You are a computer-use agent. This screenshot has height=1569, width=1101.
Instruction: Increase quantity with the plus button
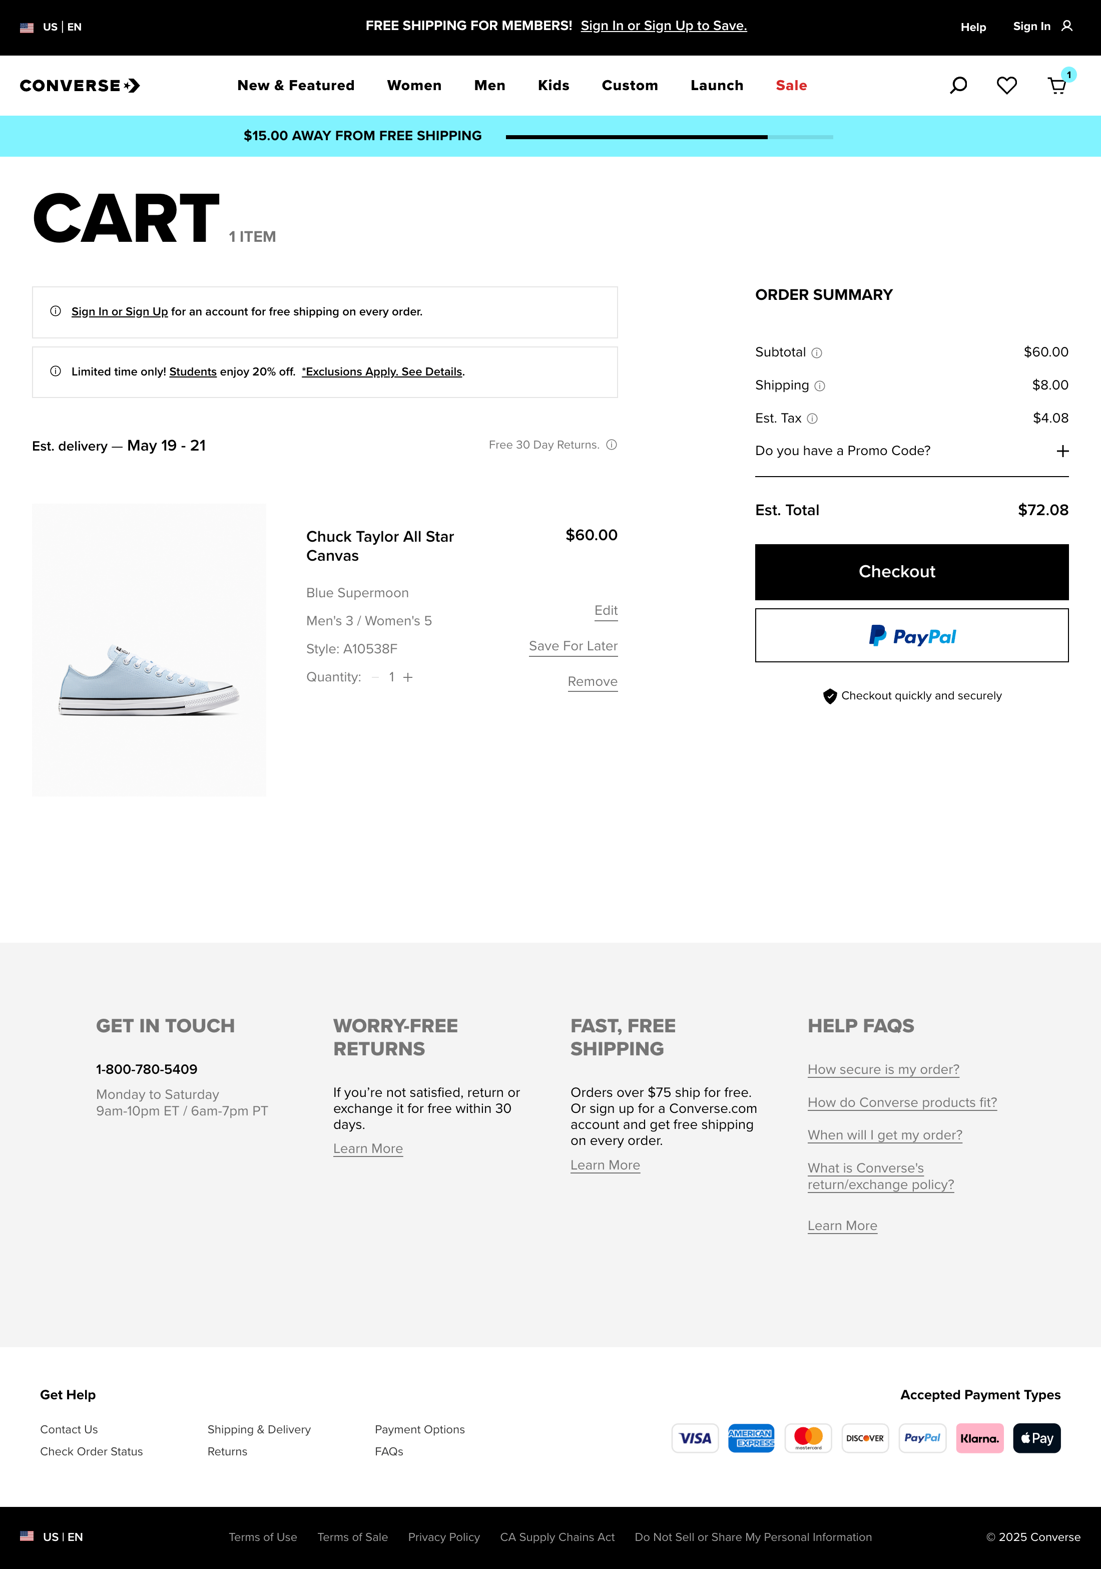(408, 677)
